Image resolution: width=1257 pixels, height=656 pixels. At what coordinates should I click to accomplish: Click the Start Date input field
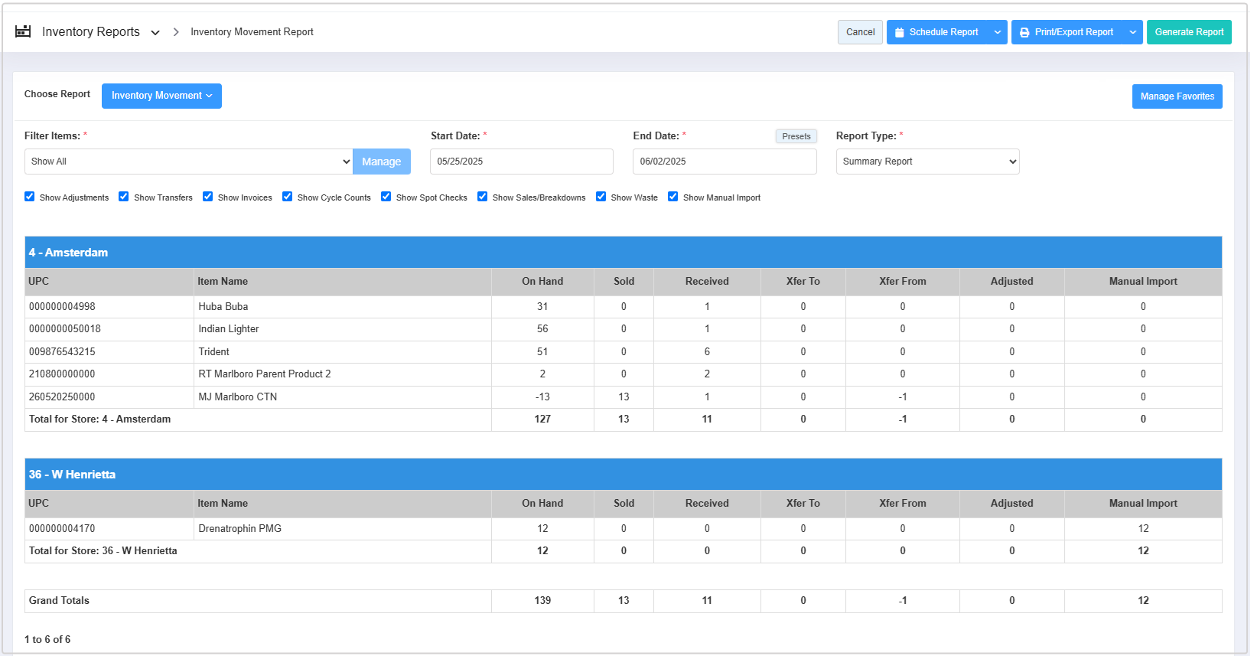pos(522,162)
